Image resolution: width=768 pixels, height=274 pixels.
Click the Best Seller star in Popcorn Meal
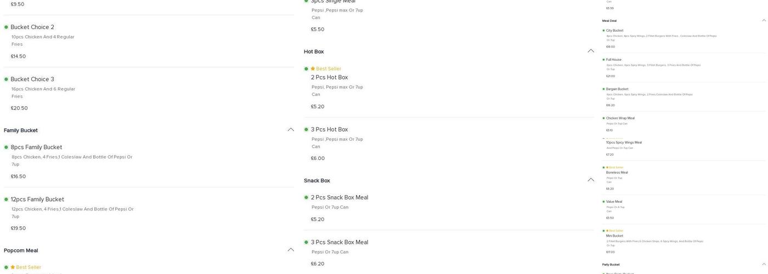click(x=13, y=267)
